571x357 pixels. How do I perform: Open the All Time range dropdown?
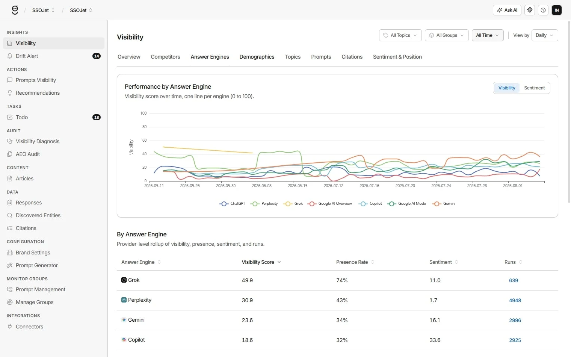click(x=488, y=35)
